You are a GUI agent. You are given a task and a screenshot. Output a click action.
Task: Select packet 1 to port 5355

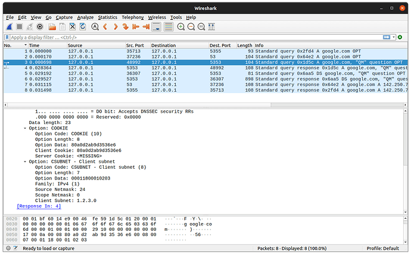(205, 51)
